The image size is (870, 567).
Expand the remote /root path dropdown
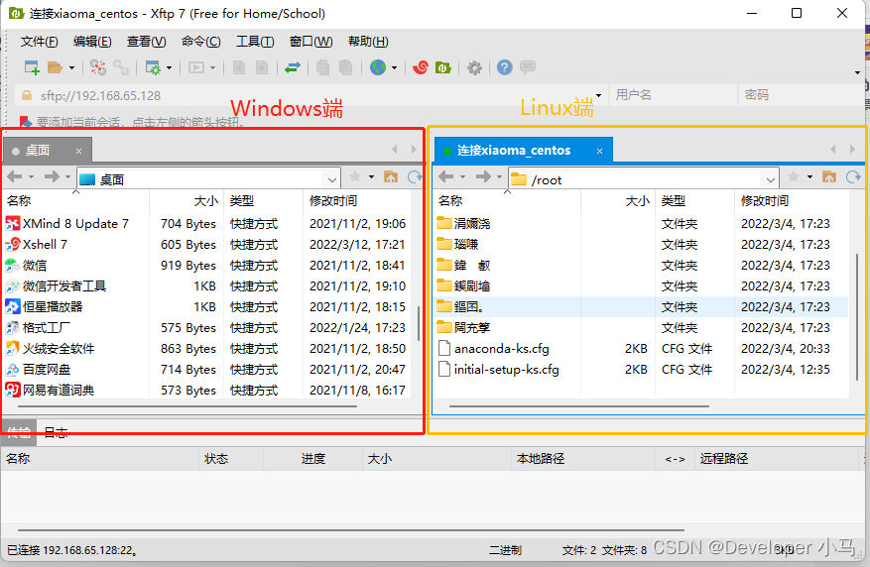(771, 179)
